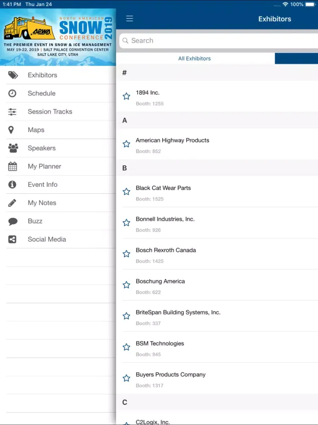The width and height of the screenshot is (318, 425).
Task: Star Buyers Products Company
Action: pyautogui.click(x=126, y=378)
